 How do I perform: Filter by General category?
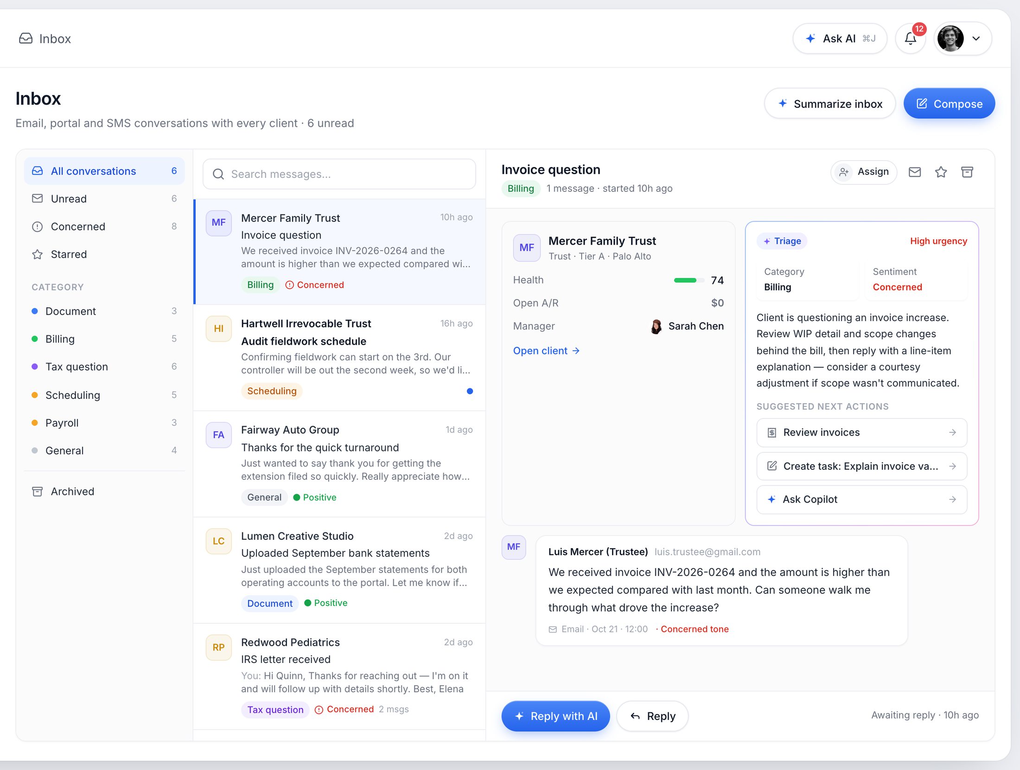click(104, 451)
